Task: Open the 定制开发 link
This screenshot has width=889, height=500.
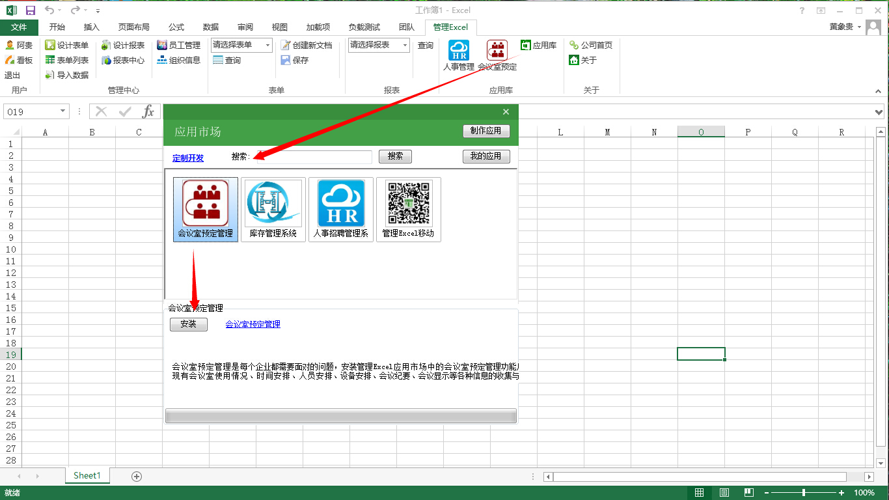Action: (x=188, y=158)
